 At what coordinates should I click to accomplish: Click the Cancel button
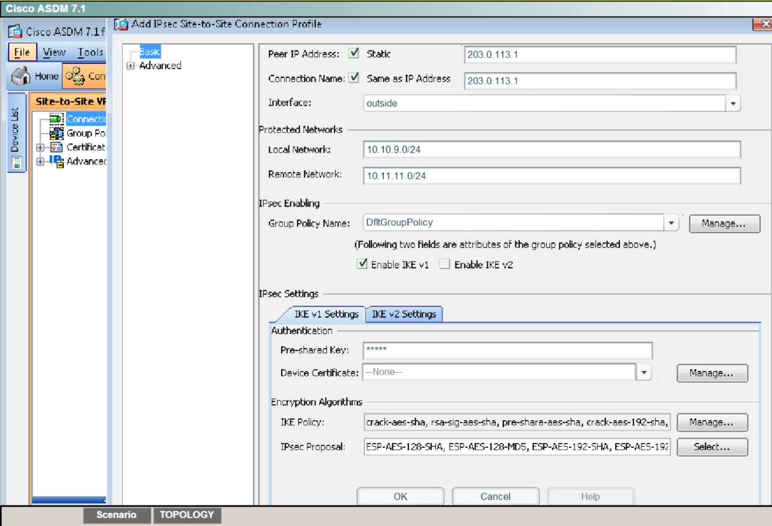coord(496,496)
